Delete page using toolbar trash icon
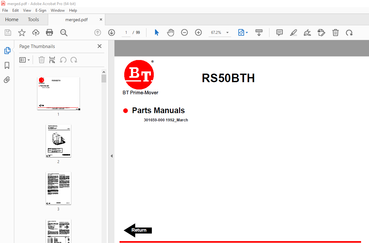Image resolution: width=369 pixels, height=243 pixels. [x=336, y=33]
